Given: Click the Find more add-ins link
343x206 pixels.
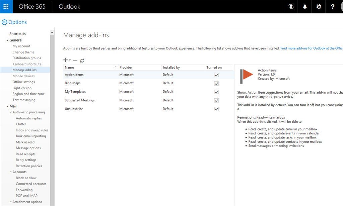Looking at the screenshot, I should (312, 48).
